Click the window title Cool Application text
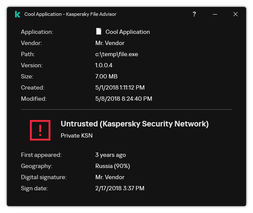The width and height of the screenshot is (253, 213). point(43,15)
